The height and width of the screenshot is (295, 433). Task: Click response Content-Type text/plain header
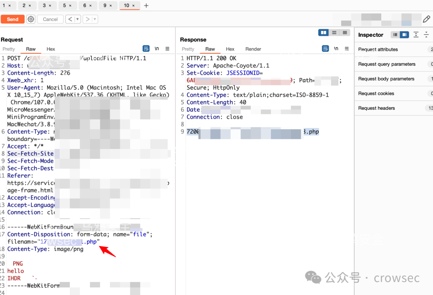[x=258, y=95]
